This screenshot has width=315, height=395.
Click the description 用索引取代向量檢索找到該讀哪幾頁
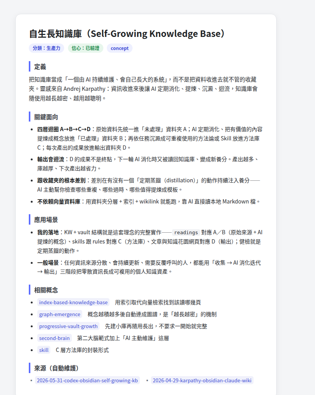coord(158,302)
